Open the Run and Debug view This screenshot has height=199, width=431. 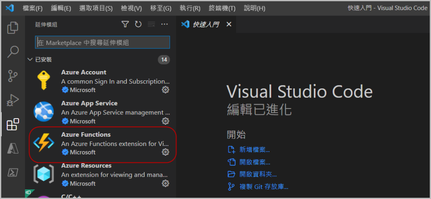(13, 100)
